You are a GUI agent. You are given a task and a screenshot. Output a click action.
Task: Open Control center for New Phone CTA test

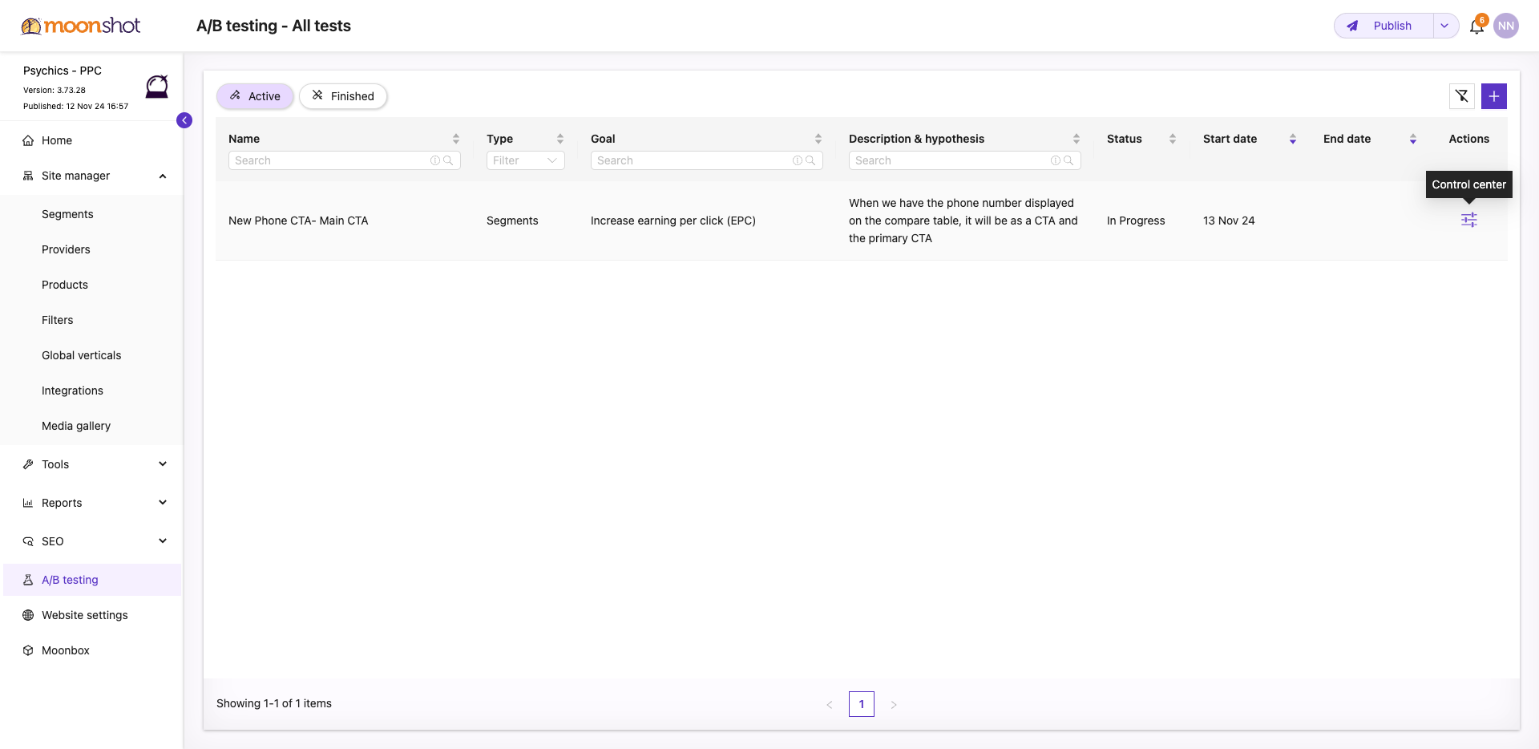point(1468,220)
